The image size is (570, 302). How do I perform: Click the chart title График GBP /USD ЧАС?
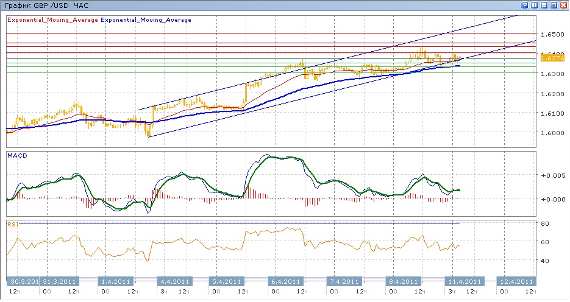(x=46, y=5)
